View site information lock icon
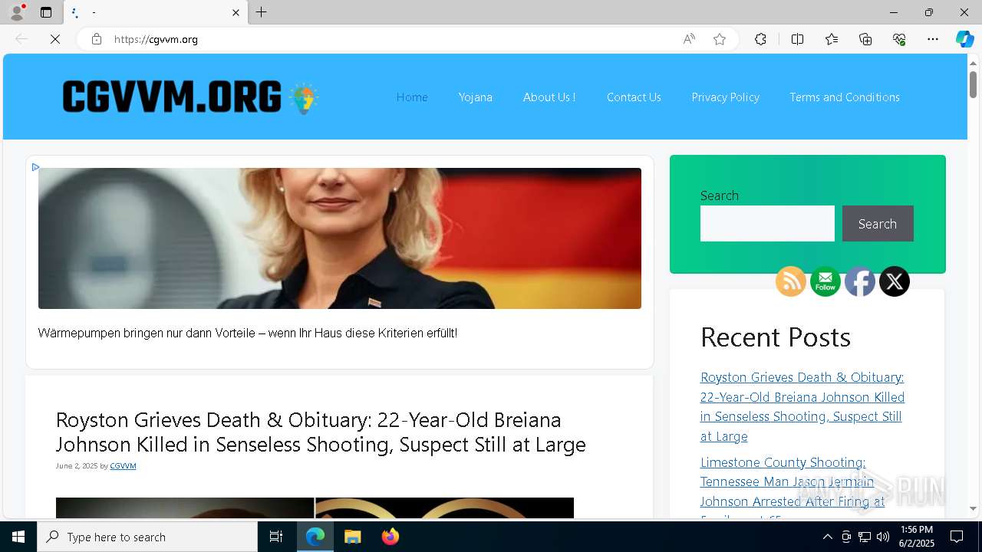Screen dimensions: 982x552 click(97, 39)
